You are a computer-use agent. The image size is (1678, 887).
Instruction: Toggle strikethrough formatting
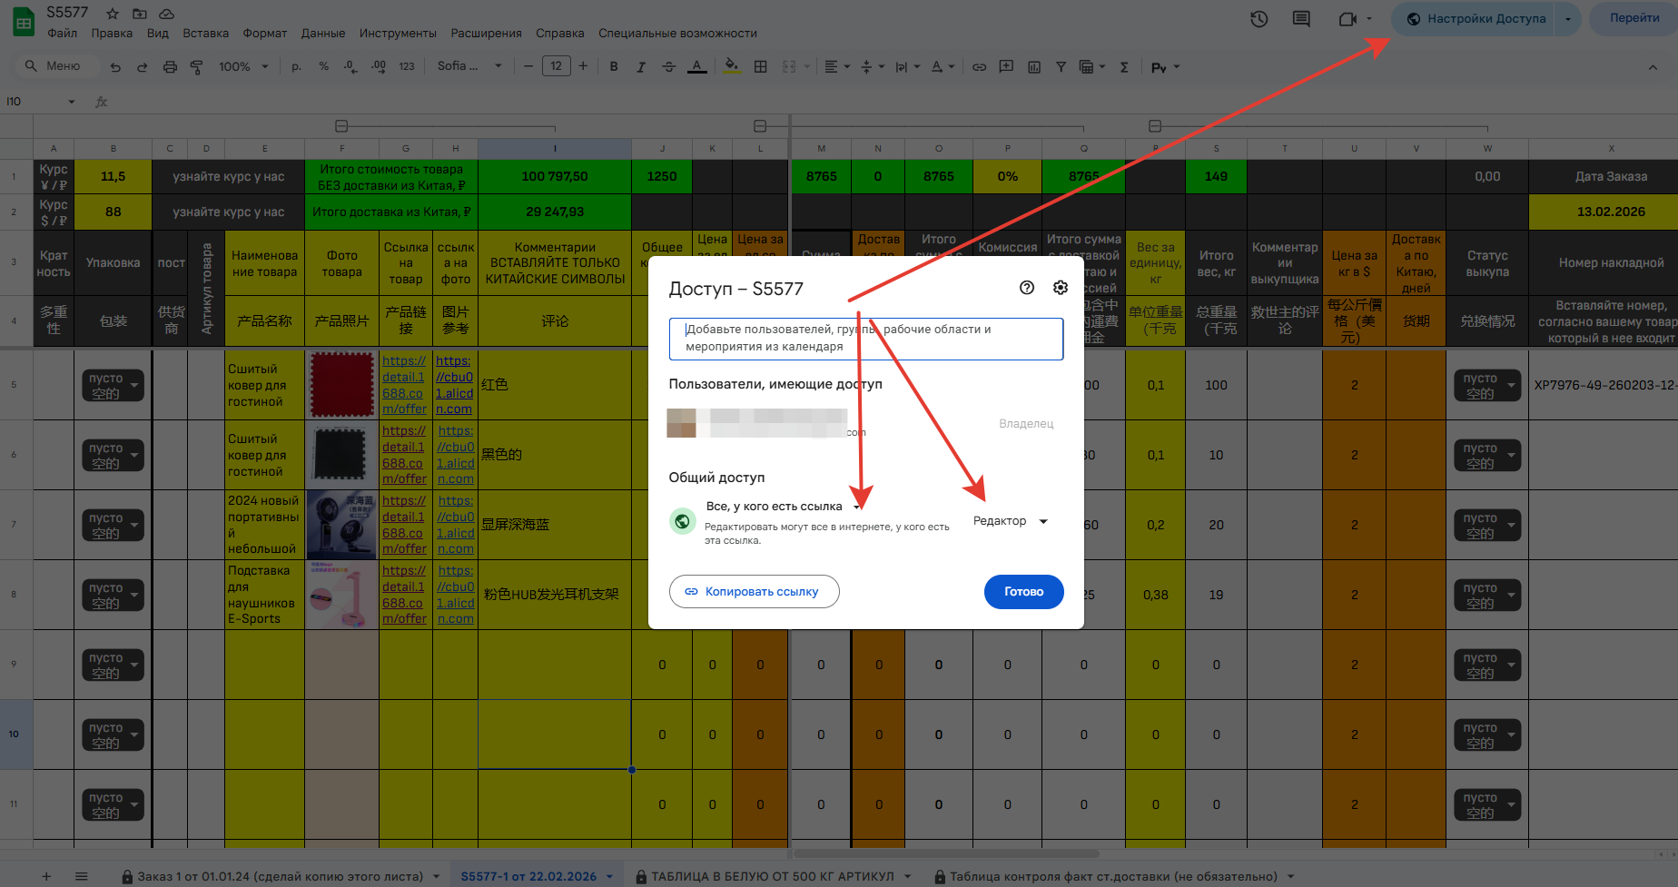(x=668, y=66)
